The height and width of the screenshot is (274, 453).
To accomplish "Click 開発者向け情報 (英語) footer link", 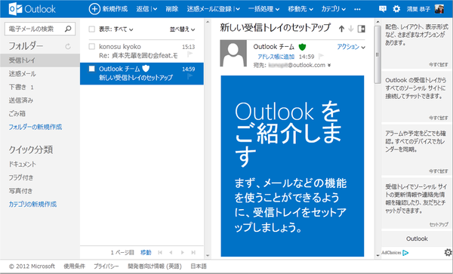I will pyautogui.click(x=155, y=266).
